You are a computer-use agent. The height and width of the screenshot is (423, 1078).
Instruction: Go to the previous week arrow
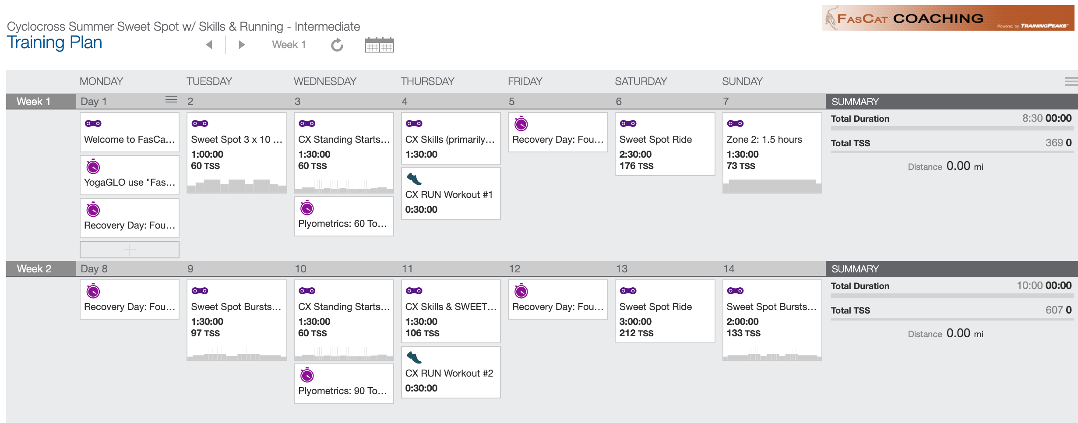[209, 45]
